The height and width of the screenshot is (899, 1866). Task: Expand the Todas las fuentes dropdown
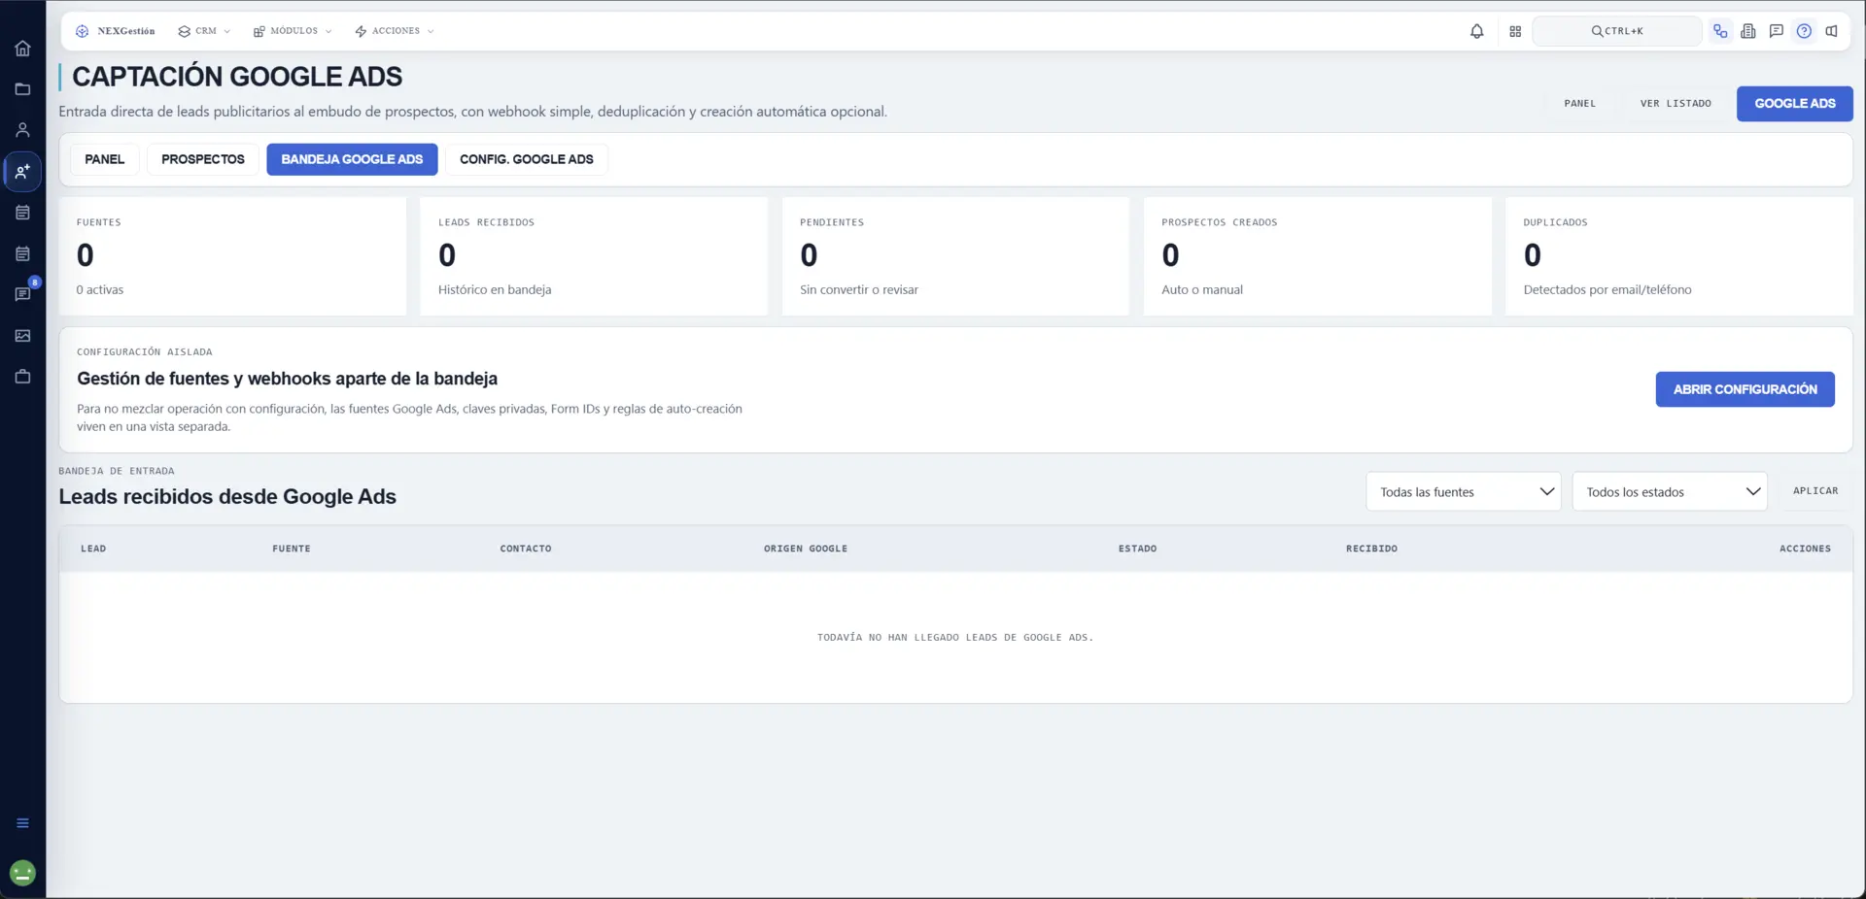point(1464,492)
